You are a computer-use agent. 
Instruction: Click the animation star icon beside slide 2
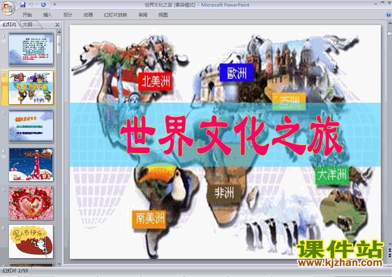[3, 80]
